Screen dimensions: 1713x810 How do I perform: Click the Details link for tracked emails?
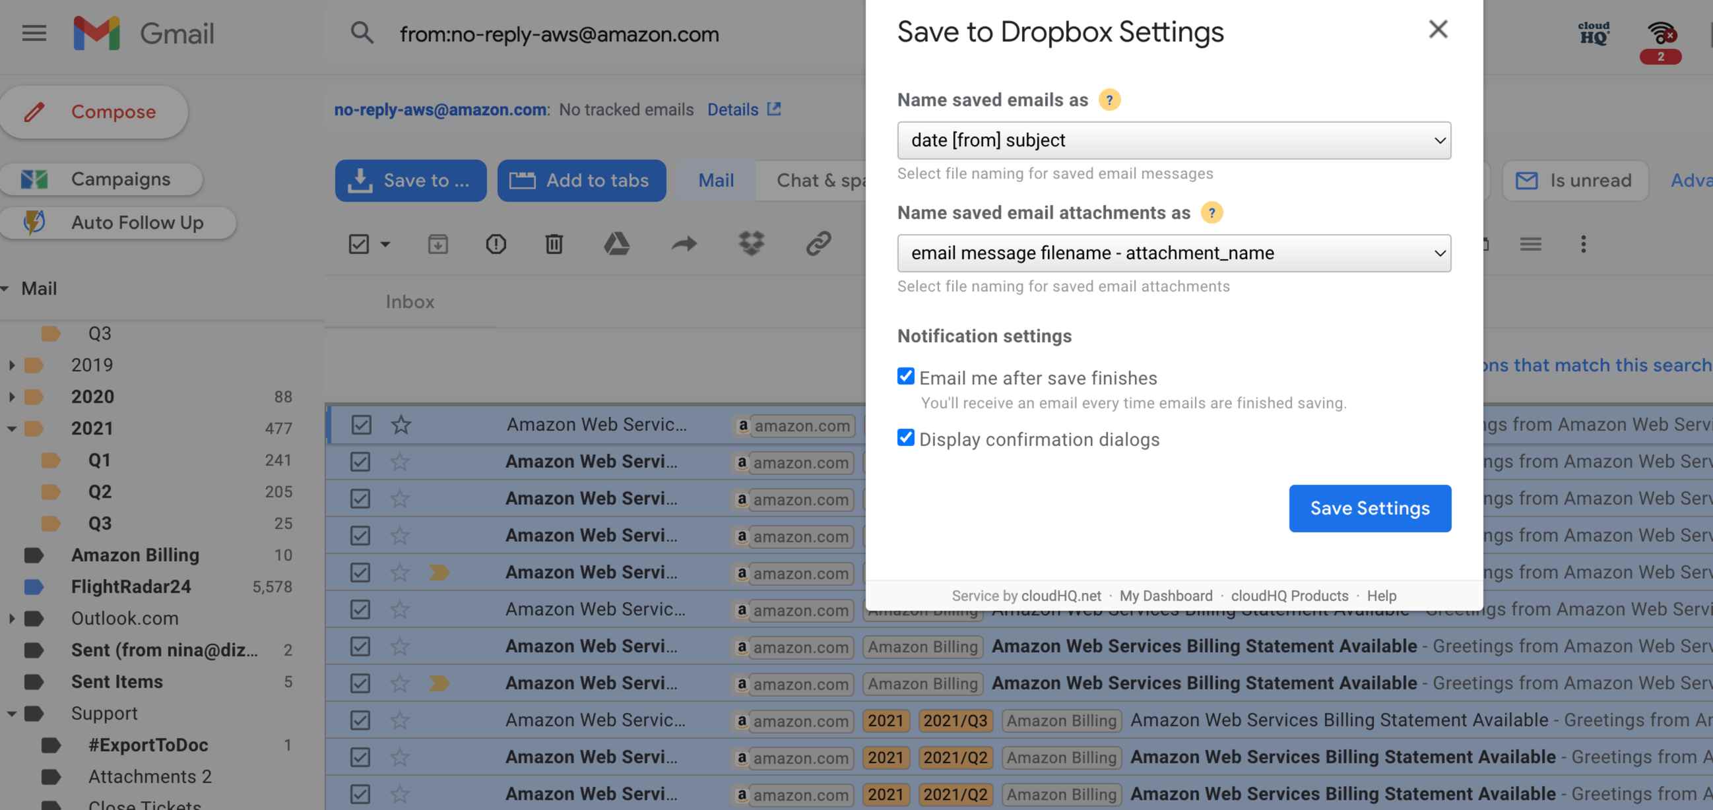tap(732, 109)
